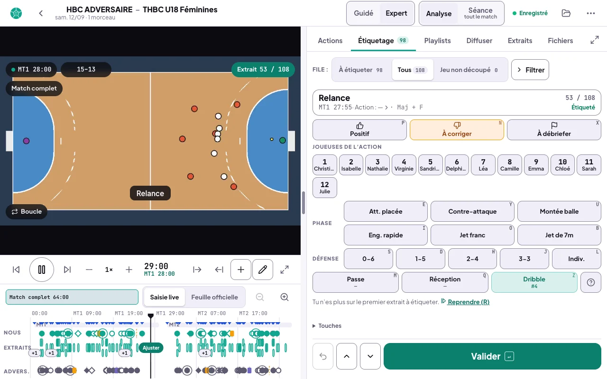
Task: Click the Ajuster timeline button
Action: (151, 348)
